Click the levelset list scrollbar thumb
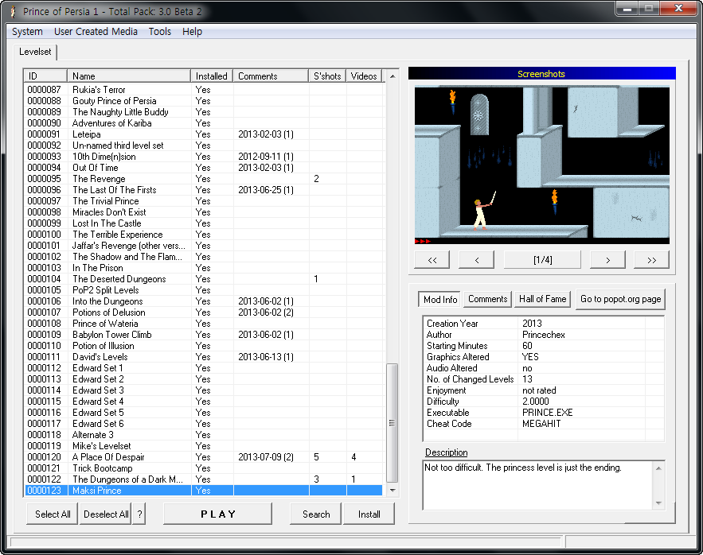The height and width of the screenshot is (555, 703). pyautogui.click(x=393, y=423)
